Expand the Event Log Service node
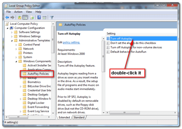182x129 pixels. tap(20, 111)
